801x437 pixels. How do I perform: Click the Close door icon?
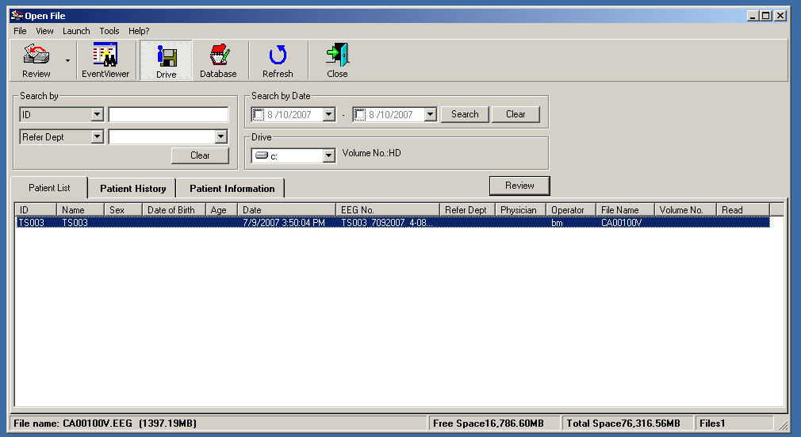click(337, 56)
